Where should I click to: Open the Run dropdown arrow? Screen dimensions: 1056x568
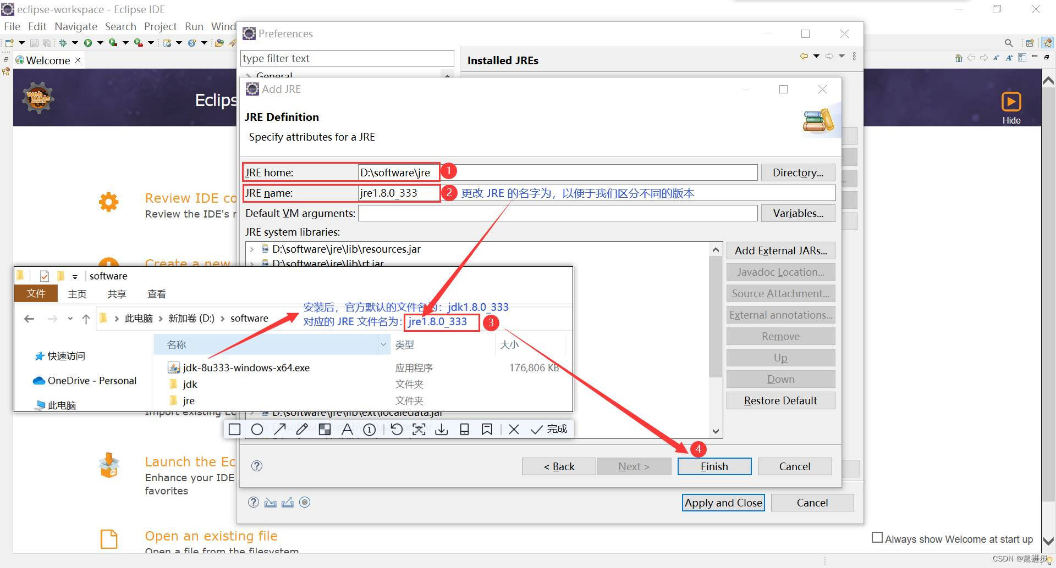pos(100,43)
